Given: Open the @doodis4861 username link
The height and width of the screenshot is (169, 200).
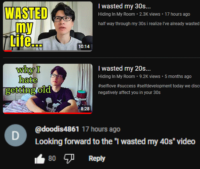Looking at the screenshot, I should point(57,129).
